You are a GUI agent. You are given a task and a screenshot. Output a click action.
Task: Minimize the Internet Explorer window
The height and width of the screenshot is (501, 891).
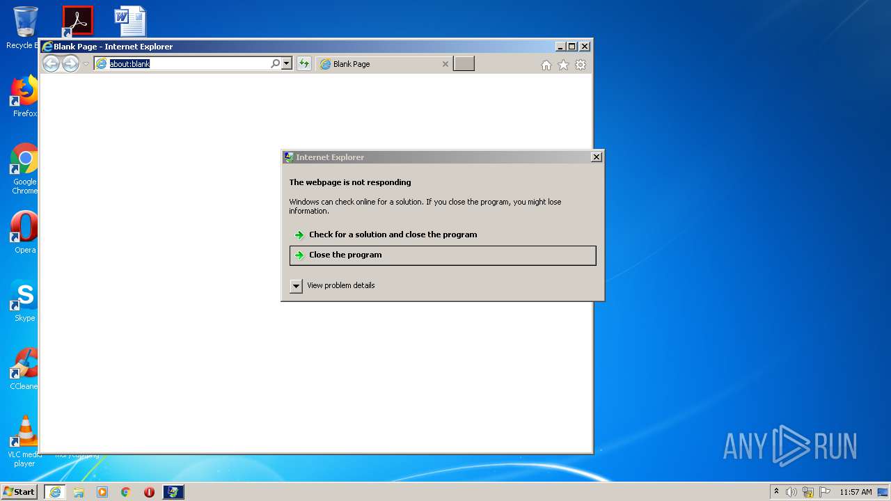click(x=560, y=47)
